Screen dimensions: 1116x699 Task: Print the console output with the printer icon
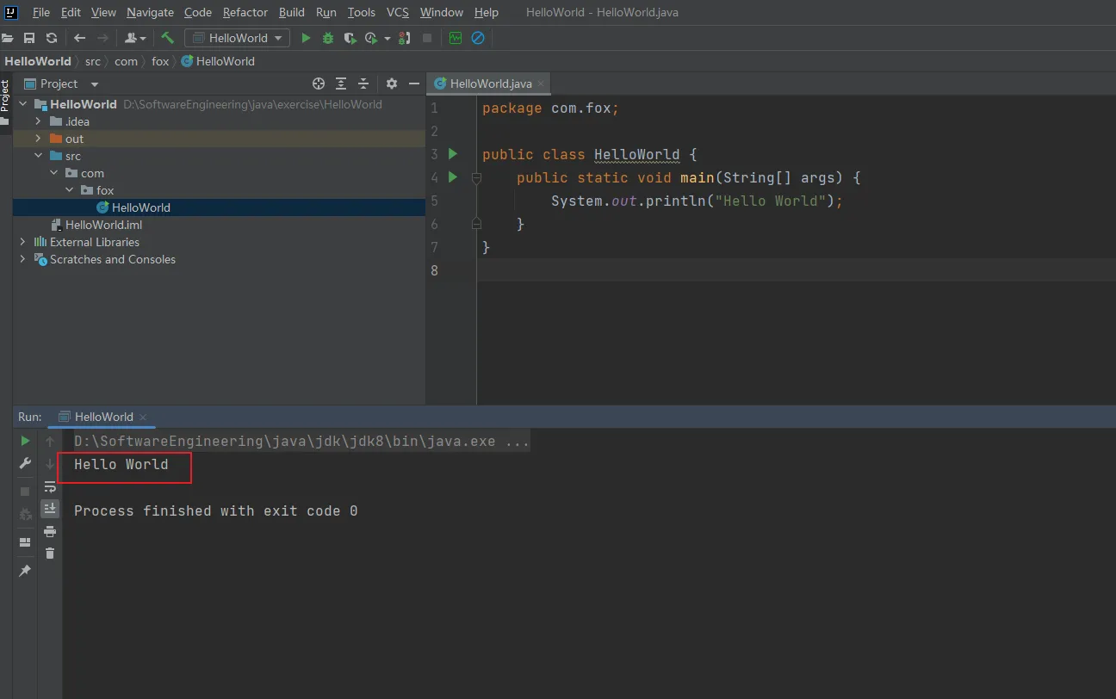pos(50,531)
